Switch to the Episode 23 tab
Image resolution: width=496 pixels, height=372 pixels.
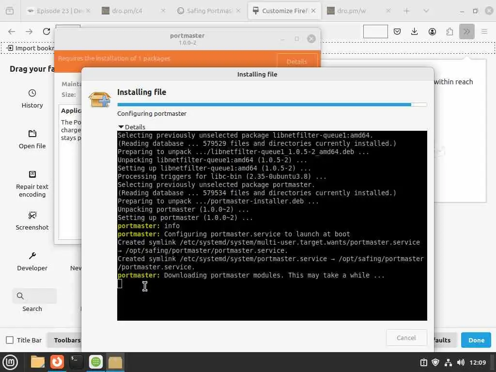coord(59,11)
